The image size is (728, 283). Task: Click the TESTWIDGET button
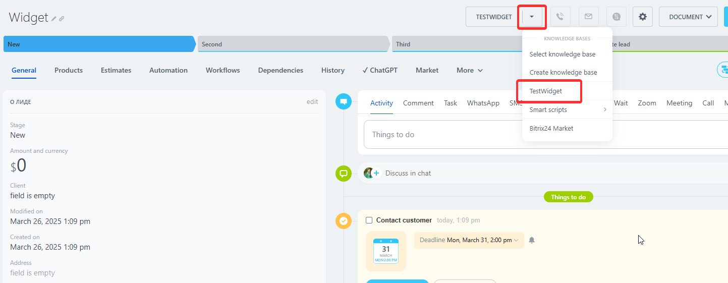(x=494, y=17)
